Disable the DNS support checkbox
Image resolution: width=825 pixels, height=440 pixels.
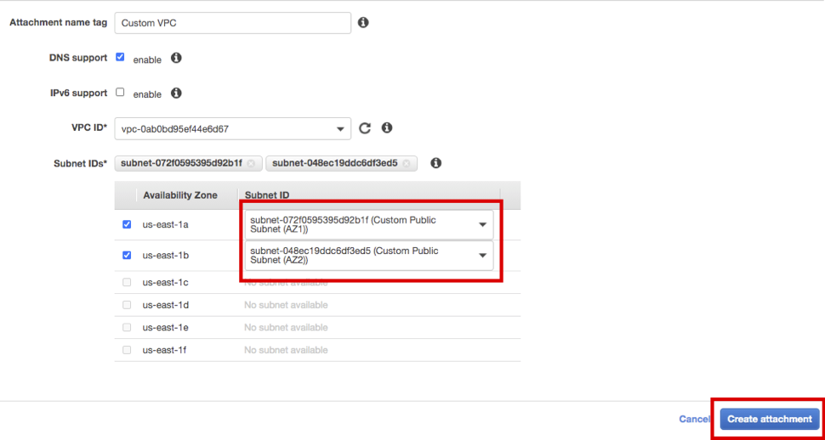coord(120,58)
